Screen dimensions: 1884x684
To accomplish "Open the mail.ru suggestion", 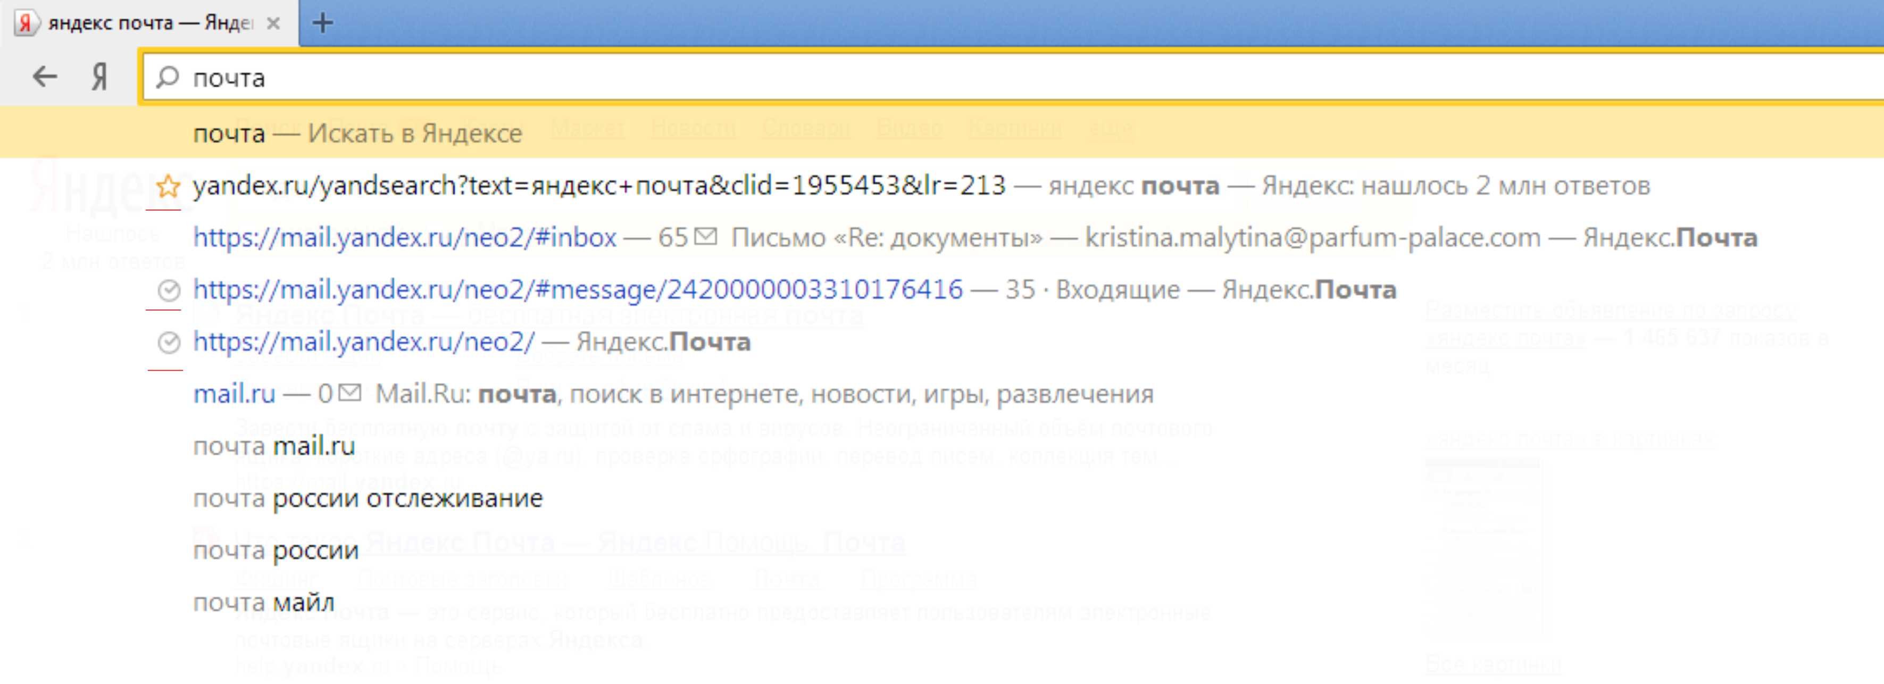I will (942, 394).
